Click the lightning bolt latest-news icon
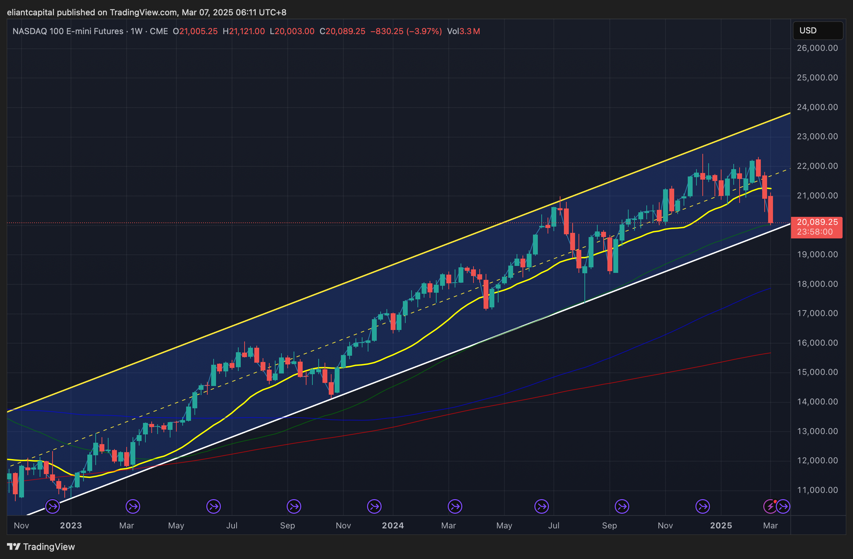The image size is (853, 559). click(770, 507)
